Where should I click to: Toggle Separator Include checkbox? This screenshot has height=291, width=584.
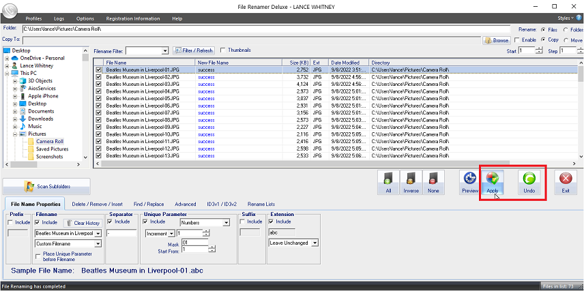109,221
